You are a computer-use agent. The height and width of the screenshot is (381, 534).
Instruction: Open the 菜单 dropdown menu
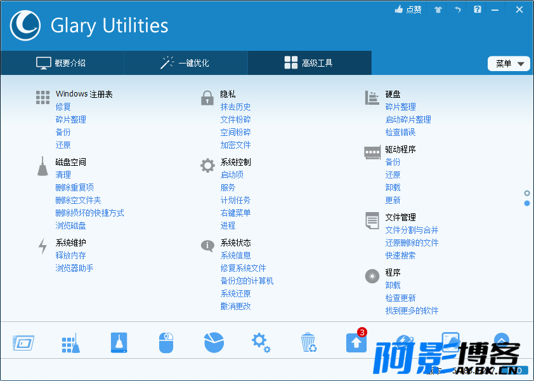point(509,63)
